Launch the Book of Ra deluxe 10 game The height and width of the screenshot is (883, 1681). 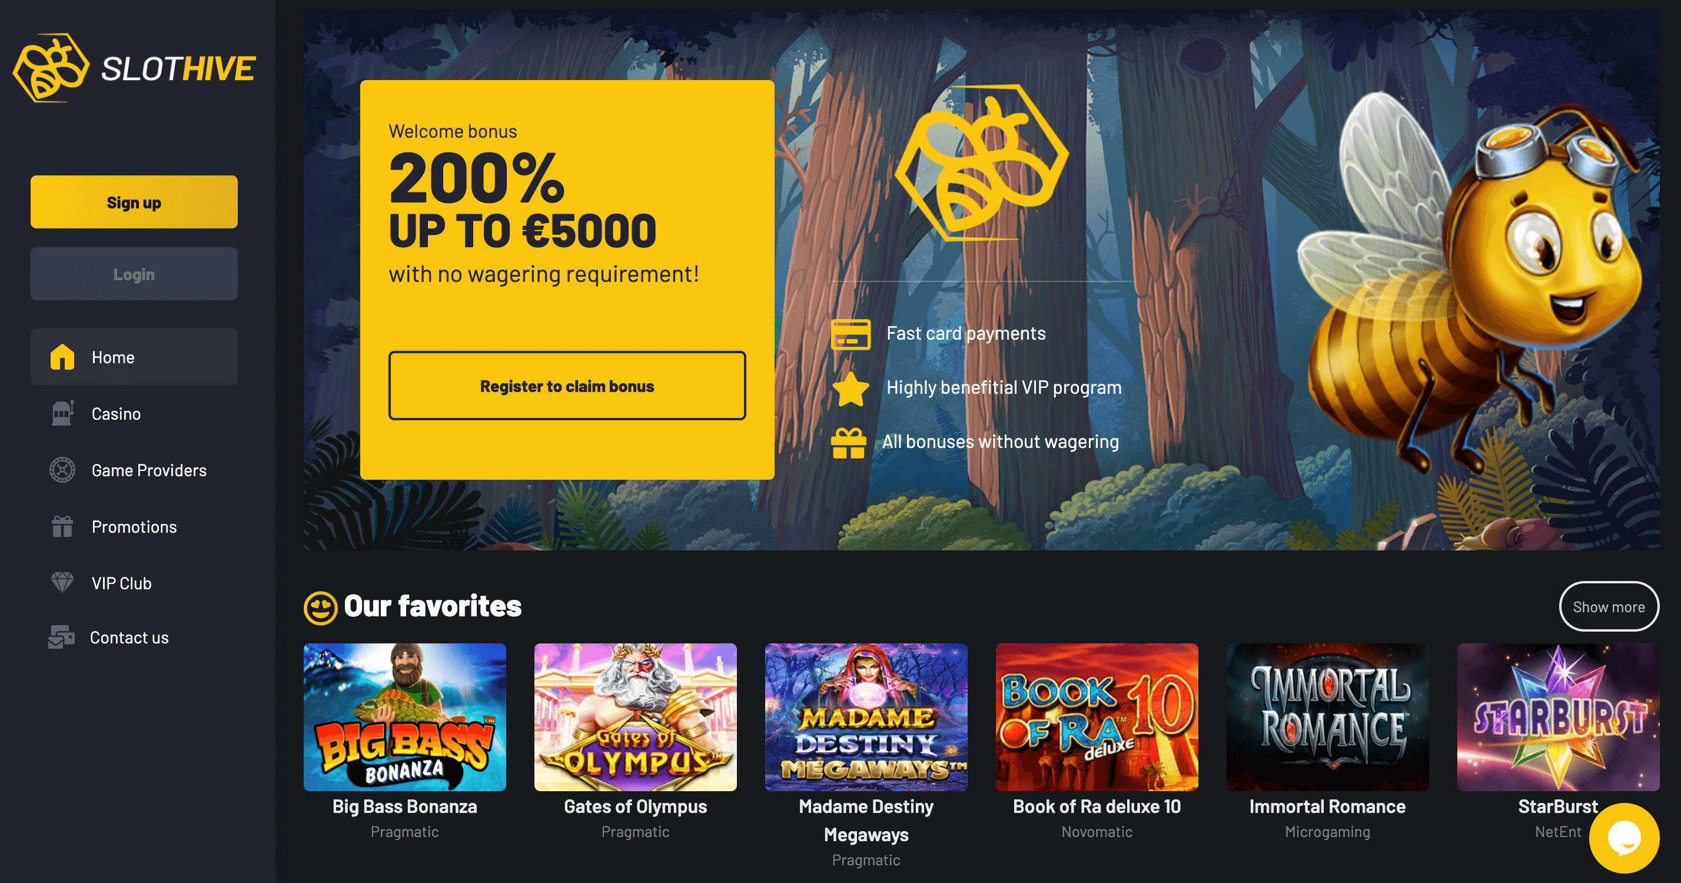point(1097,717)
